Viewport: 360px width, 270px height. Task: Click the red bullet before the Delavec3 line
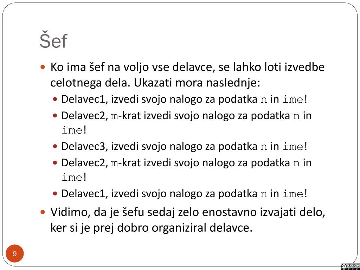(x=55, y=147)
